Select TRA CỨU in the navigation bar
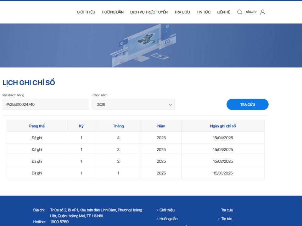The image size is (302, 226). pyautogui.click(x=182, y=12)
